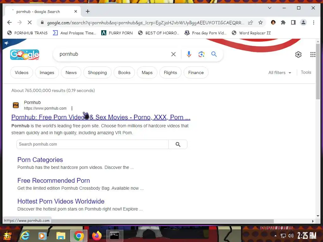Open the media player taskbar icon
The image size is (323, 242).
(43, 236)
